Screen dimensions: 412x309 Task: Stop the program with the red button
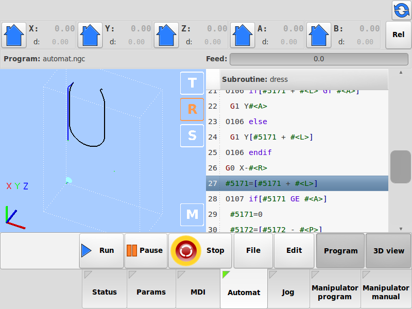200,251
